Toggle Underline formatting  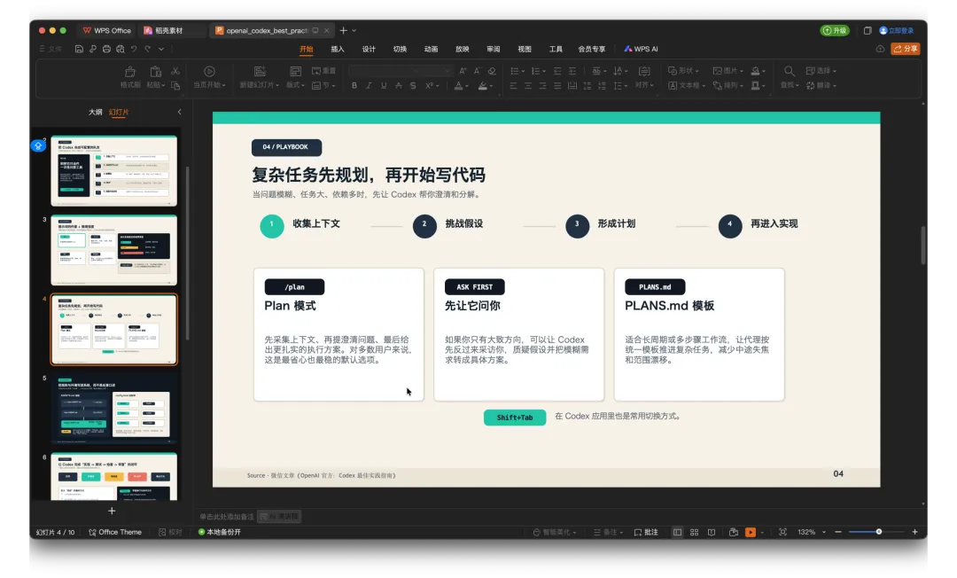point(384,85)
